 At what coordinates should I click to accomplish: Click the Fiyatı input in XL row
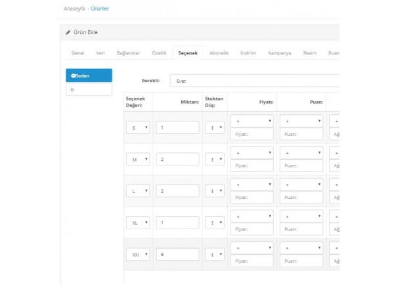pos(252,229)
